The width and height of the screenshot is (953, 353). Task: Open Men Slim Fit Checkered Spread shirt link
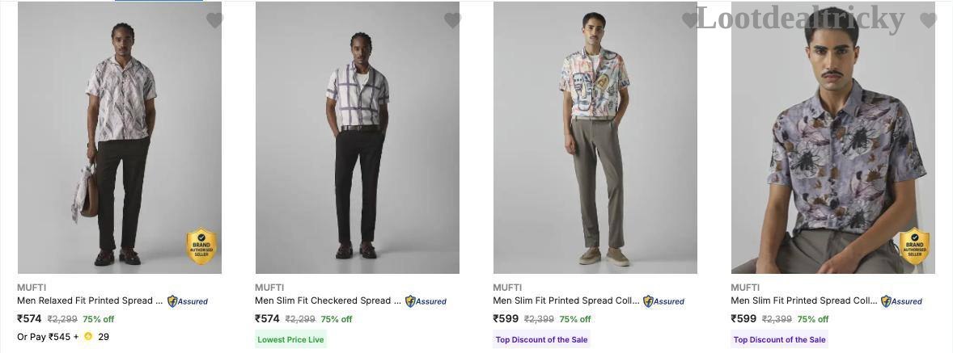pyautogui.click(x=328, y=300)
